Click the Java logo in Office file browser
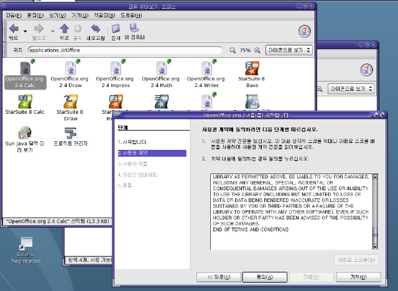Image resolution: width=398 pixels, height=291 pixels. tap(305, 31)
